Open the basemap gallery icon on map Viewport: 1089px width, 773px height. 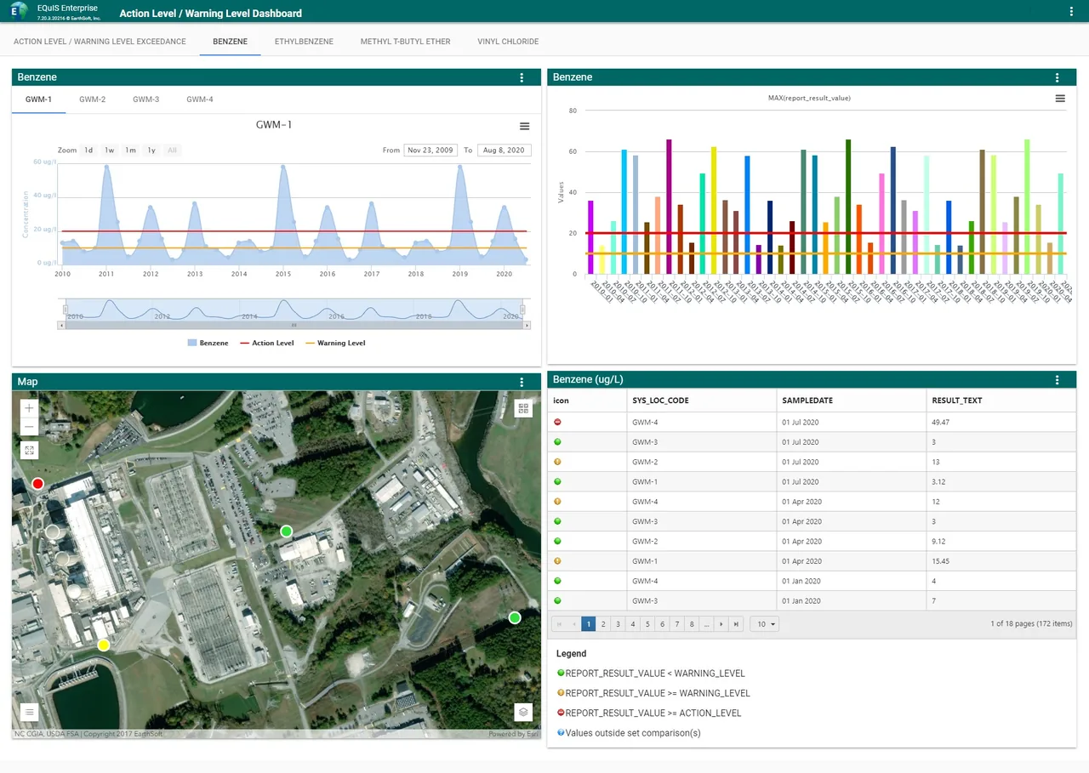[x=523, y=408]
